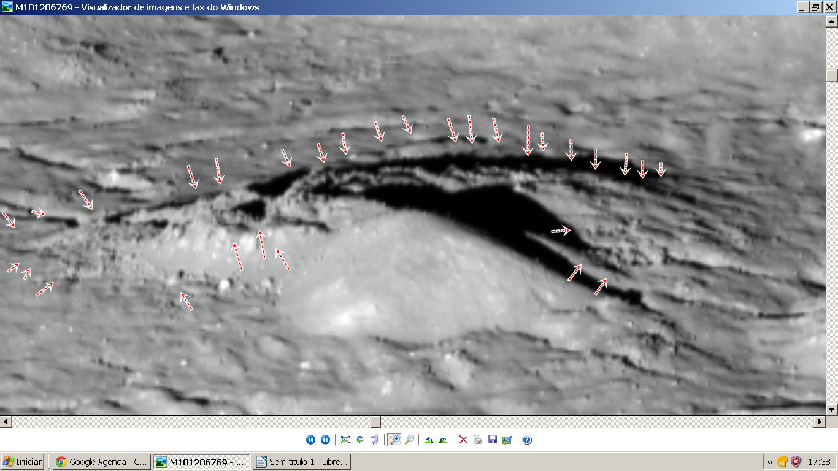Viewport: 838px width, 471px height.
Task: Open the Iniciar start menu
Action: tap(23, 462)
